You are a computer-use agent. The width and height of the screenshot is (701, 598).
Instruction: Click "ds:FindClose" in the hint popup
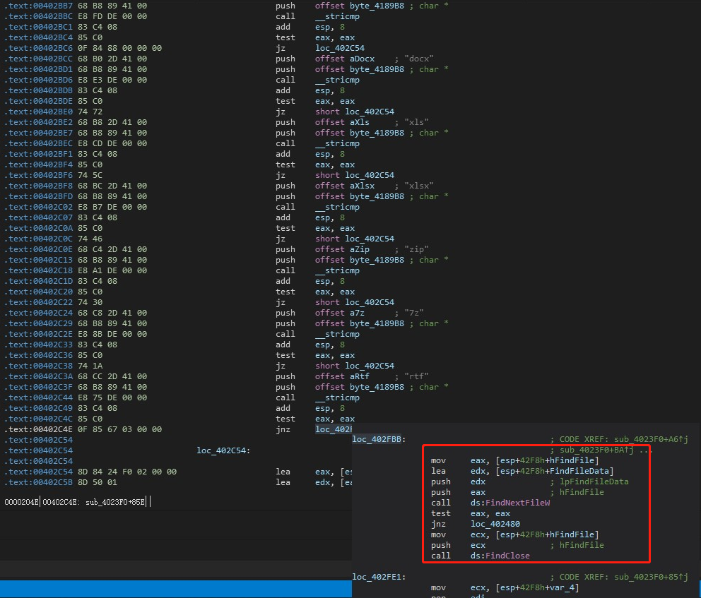point(500,556)
